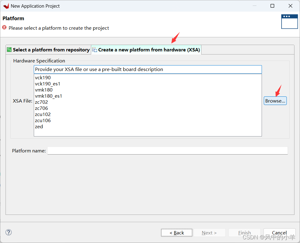
Task: Click the Browse... button for XSA file
Action: click(275, 101)
